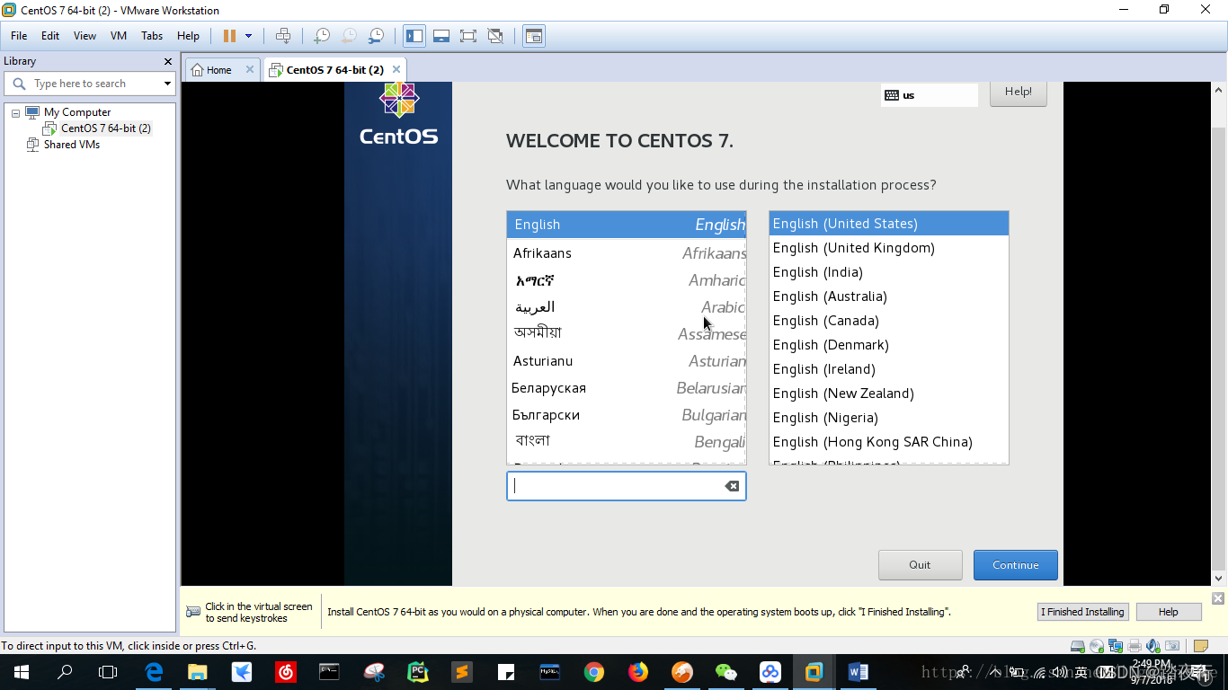Choose English (Denmark) locale

coord(889,345)
